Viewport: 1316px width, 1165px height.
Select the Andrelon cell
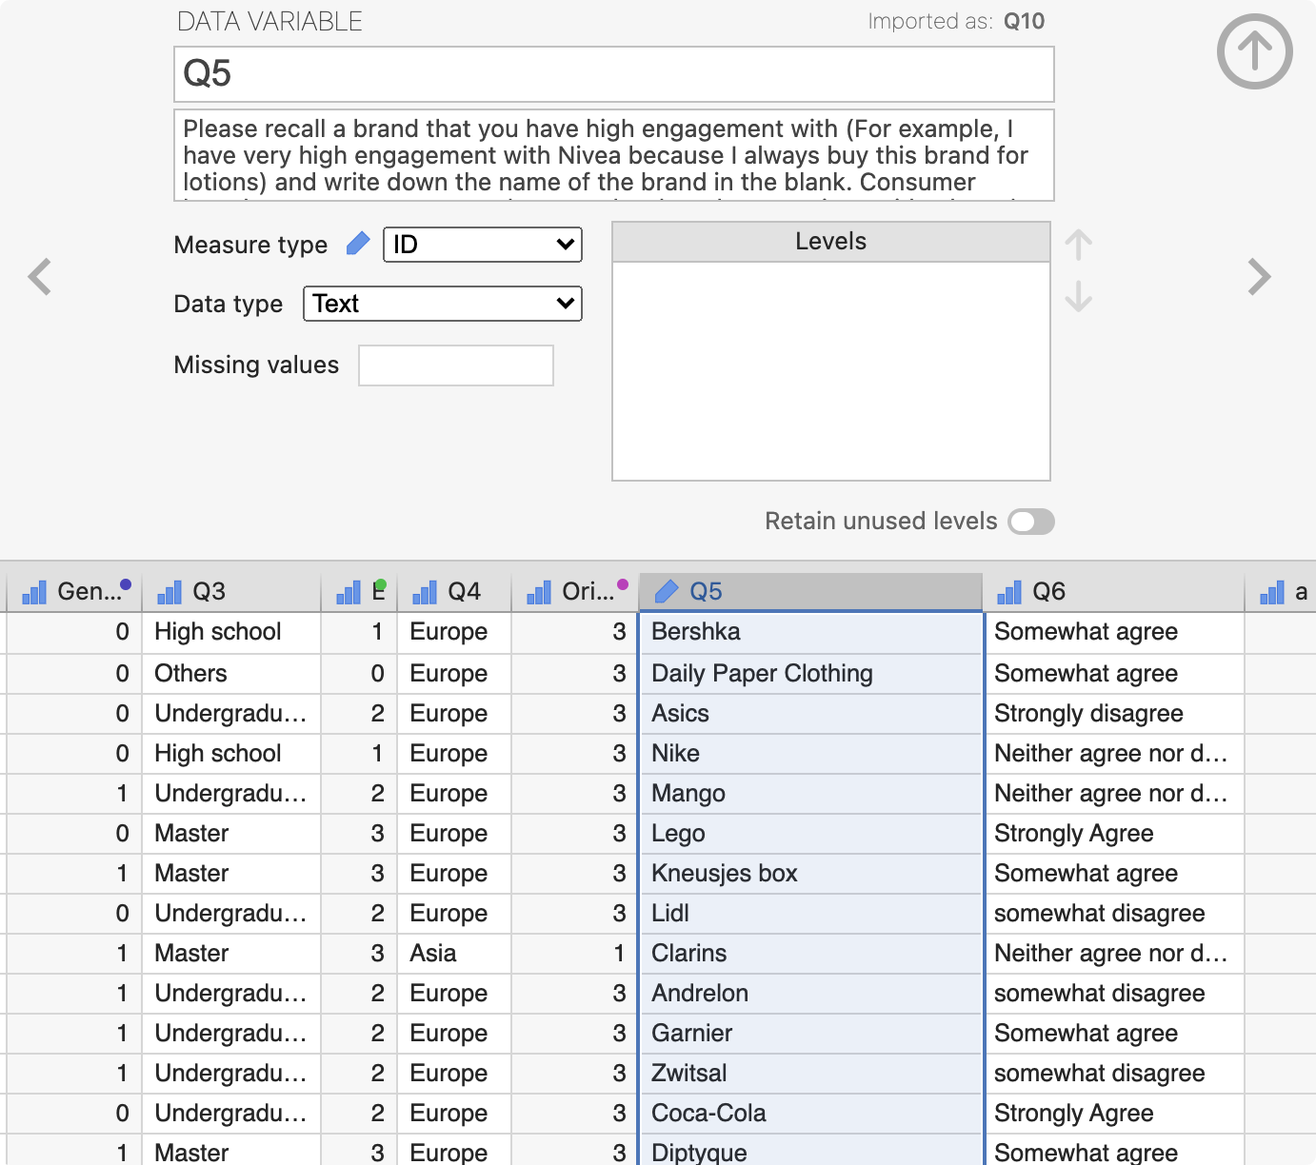[x=810, y=994]
